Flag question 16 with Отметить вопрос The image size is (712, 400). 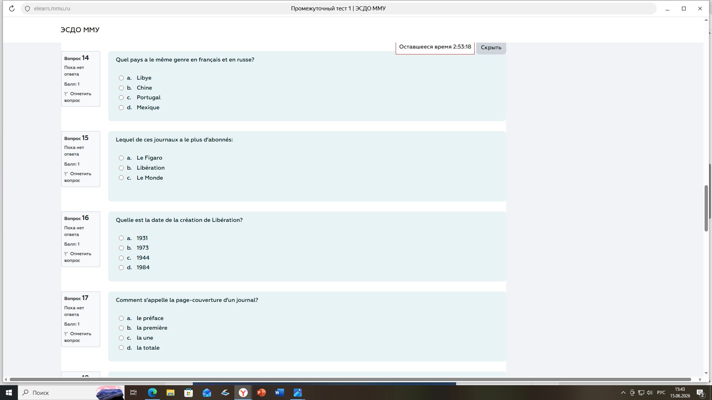pyautogui.click(x=78, y=257)
